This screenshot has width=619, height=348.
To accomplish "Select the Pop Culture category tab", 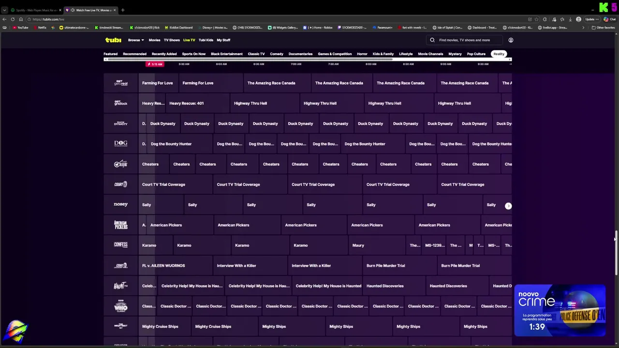I will coord(476,54).
